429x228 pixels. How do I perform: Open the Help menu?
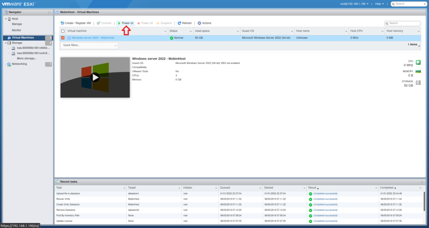379,4
